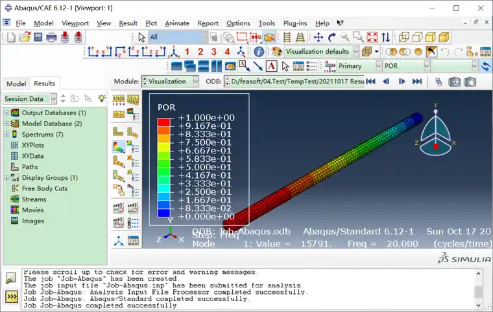Viewport: 493px width, 312px height.
Task: Go to the next frame
Action: pyautogui.click(x=402, y=82)
